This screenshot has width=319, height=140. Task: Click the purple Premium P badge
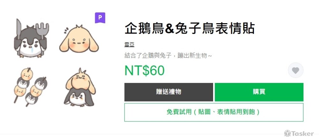[100, 18]
